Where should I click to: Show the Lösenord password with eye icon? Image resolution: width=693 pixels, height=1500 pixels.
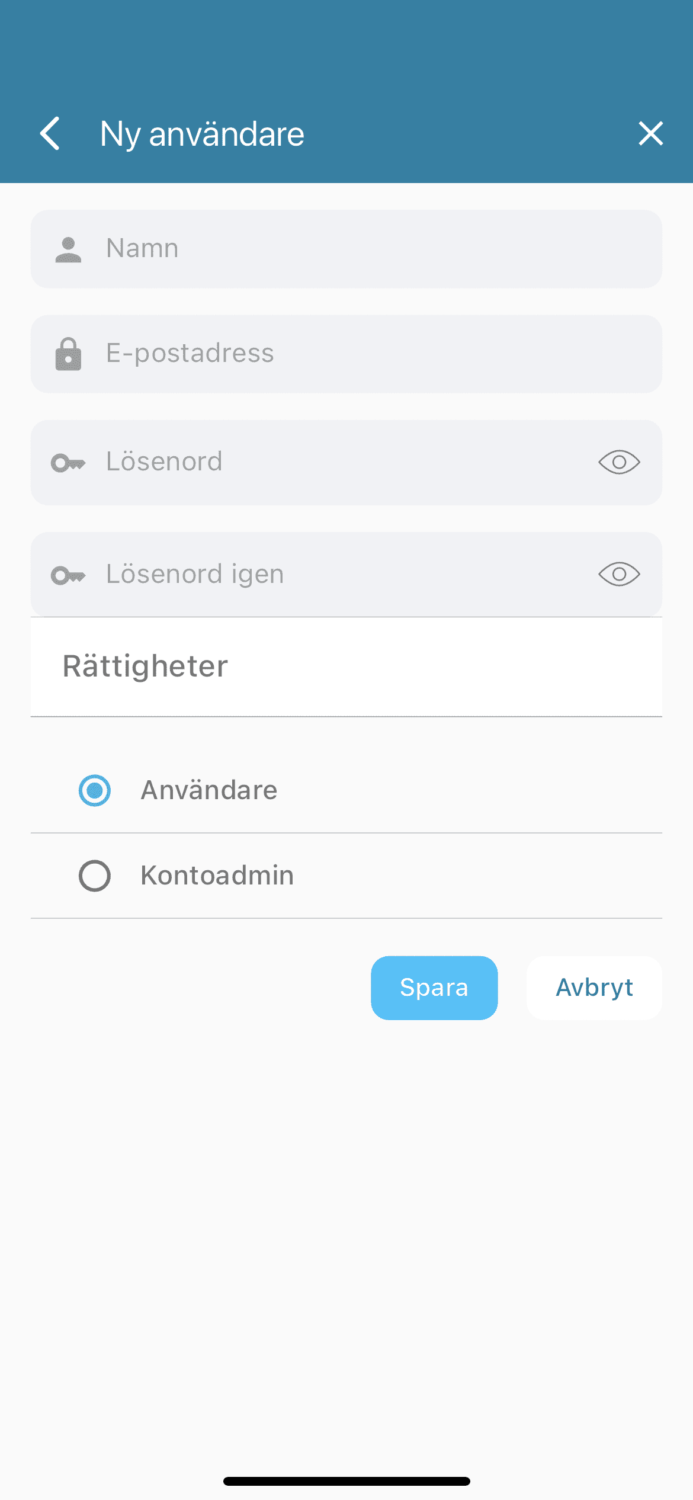click(619, 462)
